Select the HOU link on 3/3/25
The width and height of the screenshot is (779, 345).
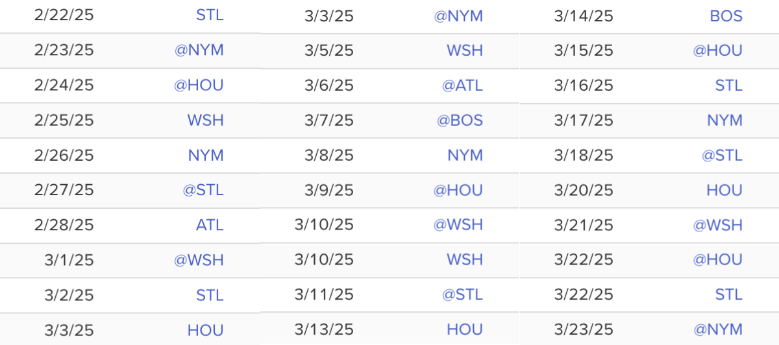[205, 330]
